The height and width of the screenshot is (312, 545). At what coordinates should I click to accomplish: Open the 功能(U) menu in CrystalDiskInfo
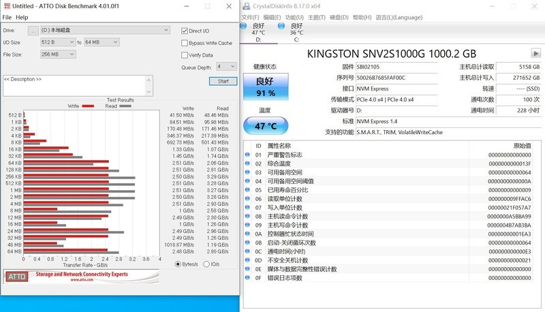(x=294, y=18)
